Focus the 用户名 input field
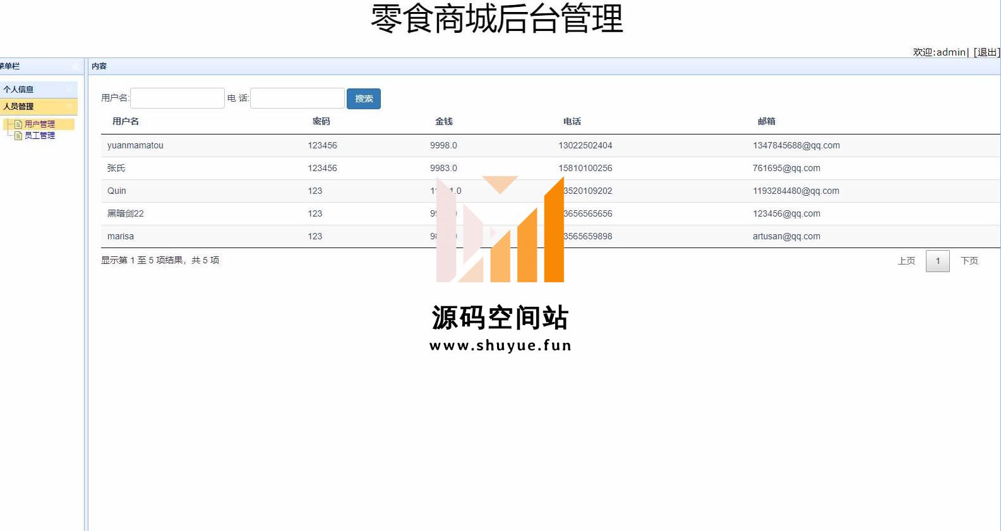 (177, 98)
